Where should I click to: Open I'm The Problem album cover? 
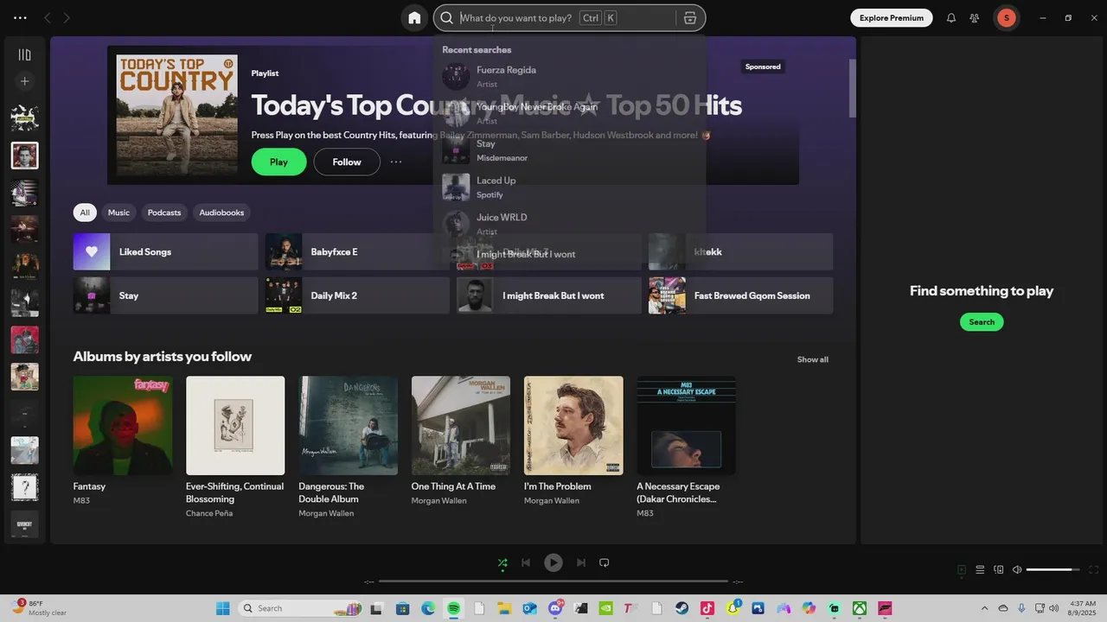[x=573, y=425]
